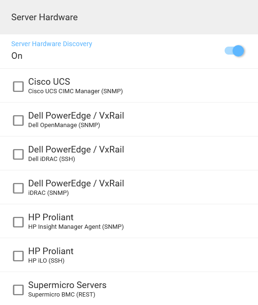
Task: Click the Server Hardware header title
Action: (x=45, y=17)
